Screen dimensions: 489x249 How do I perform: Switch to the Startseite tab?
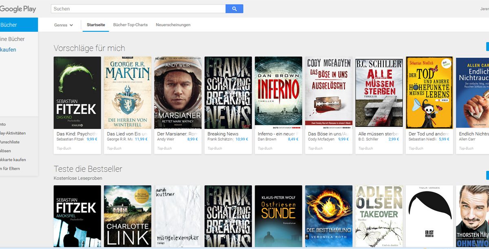[x=96, y=25]
